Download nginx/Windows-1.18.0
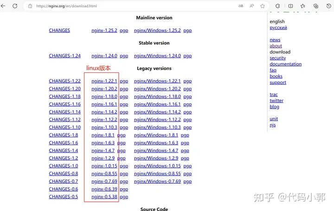The width and height of the screenshot is (334, 211). [157, 96]
